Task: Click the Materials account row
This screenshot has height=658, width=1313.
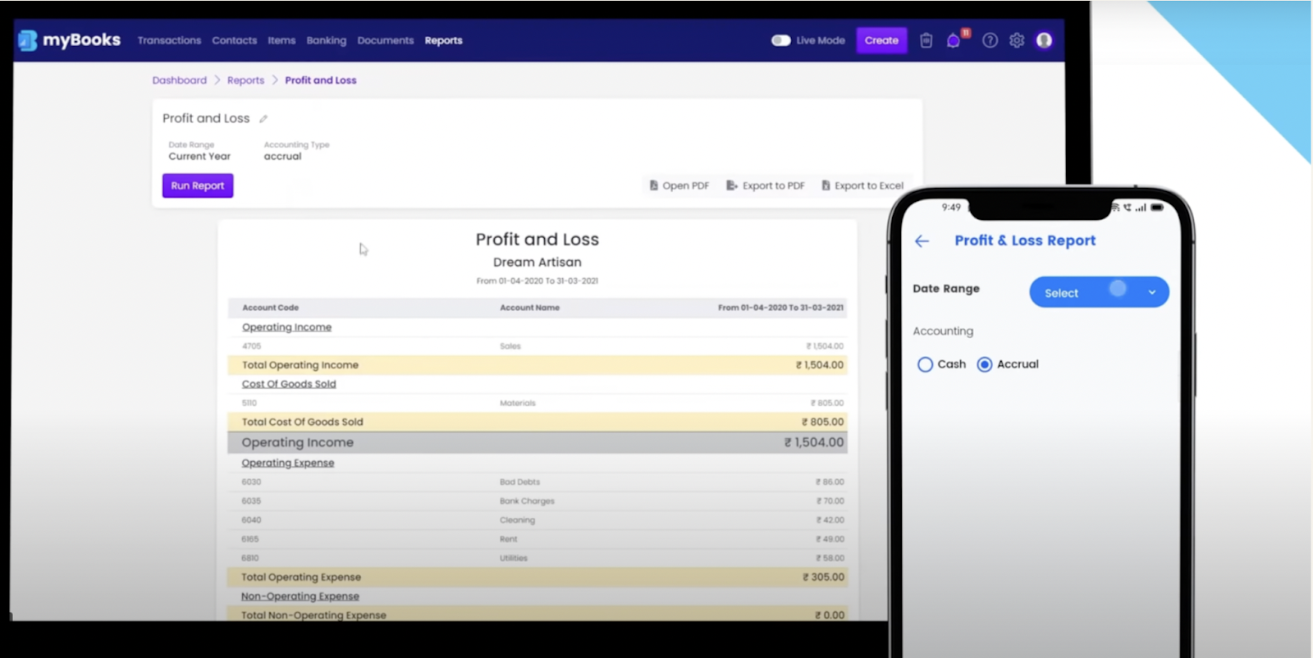Action: [538, 403]
